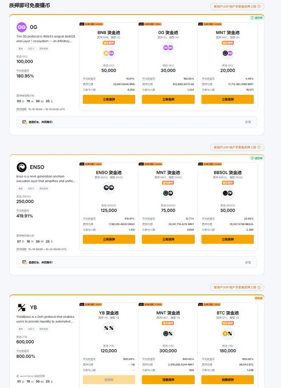The image size is (281, 388).
Task: Open 活动规则 tag under the ENSO description
Action: tap(44, 188)
